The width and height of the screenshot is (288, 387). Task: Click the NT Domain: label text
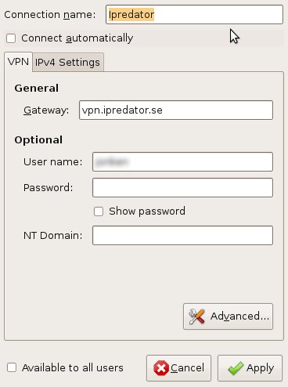pyautogui.click(x=53, y=236)
